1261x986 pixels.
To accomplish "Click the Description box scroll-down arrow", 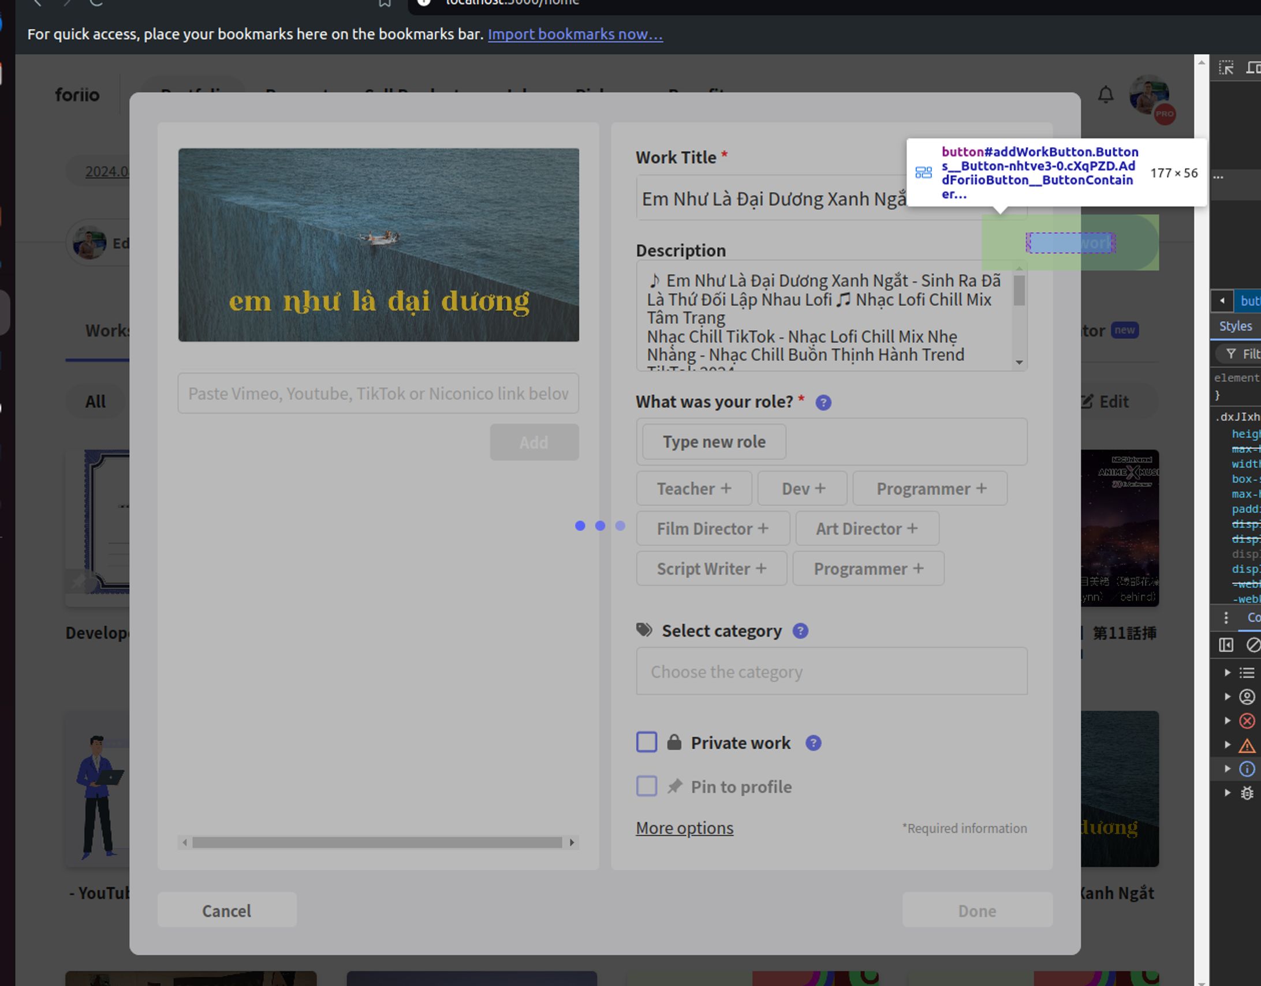I will [x=1020, y=362].
